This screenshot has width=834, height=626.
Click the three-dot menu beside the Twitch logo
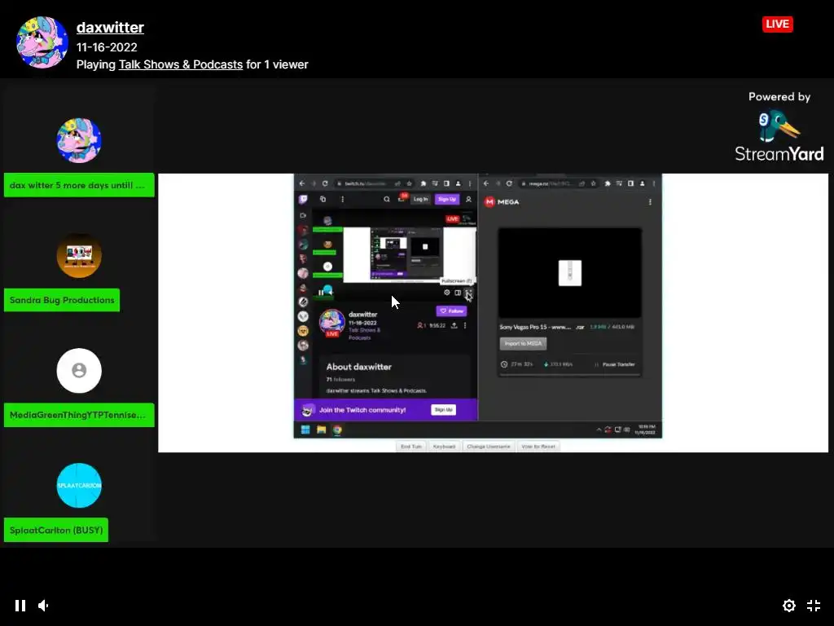point(343,199)
